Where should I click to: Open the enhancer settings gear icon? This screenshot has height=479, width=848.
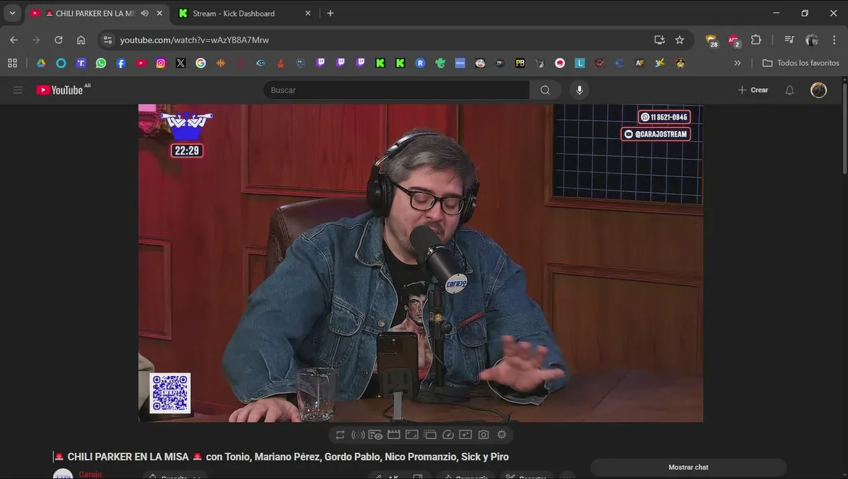pos(501,434)
